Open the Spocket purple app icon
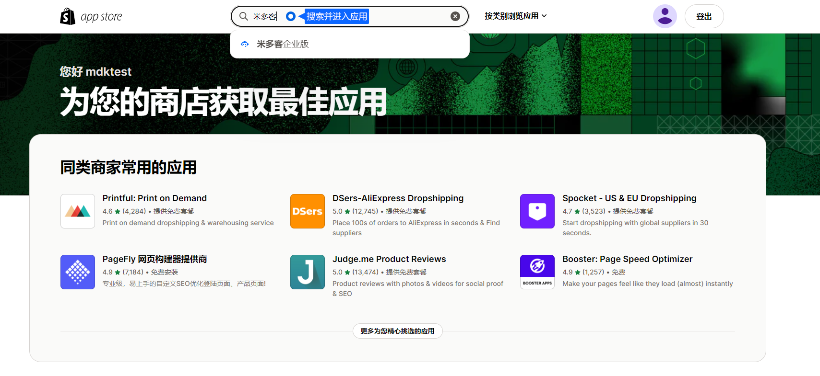Screen dimensions: 820x376 point(537,211)
